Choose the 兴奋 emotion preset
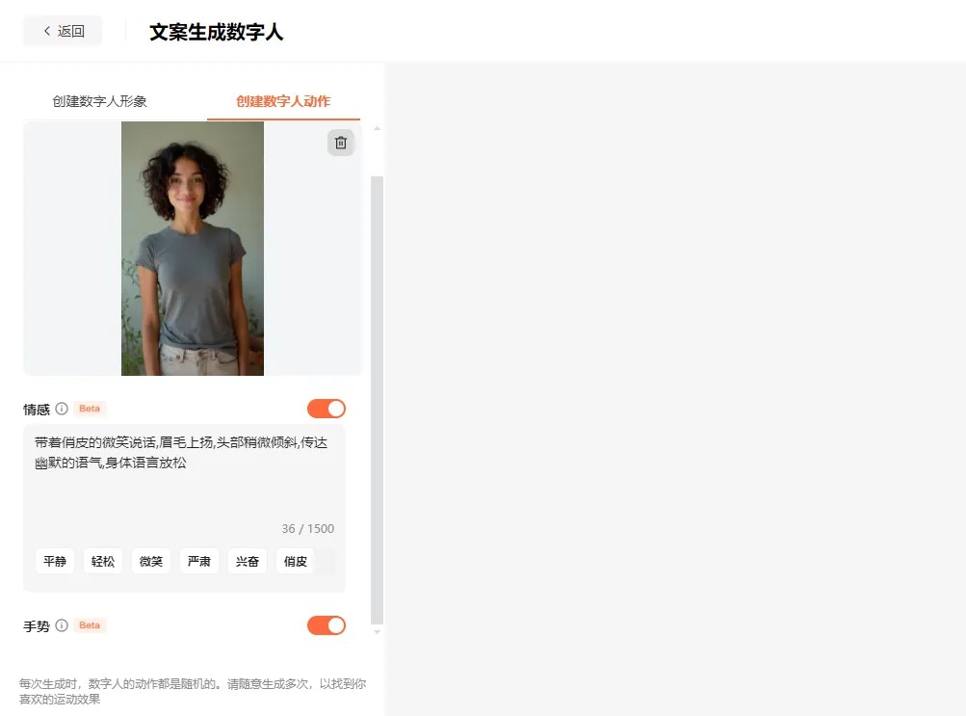Viewport: 966px width, 716px height. (x=248, y=562)
